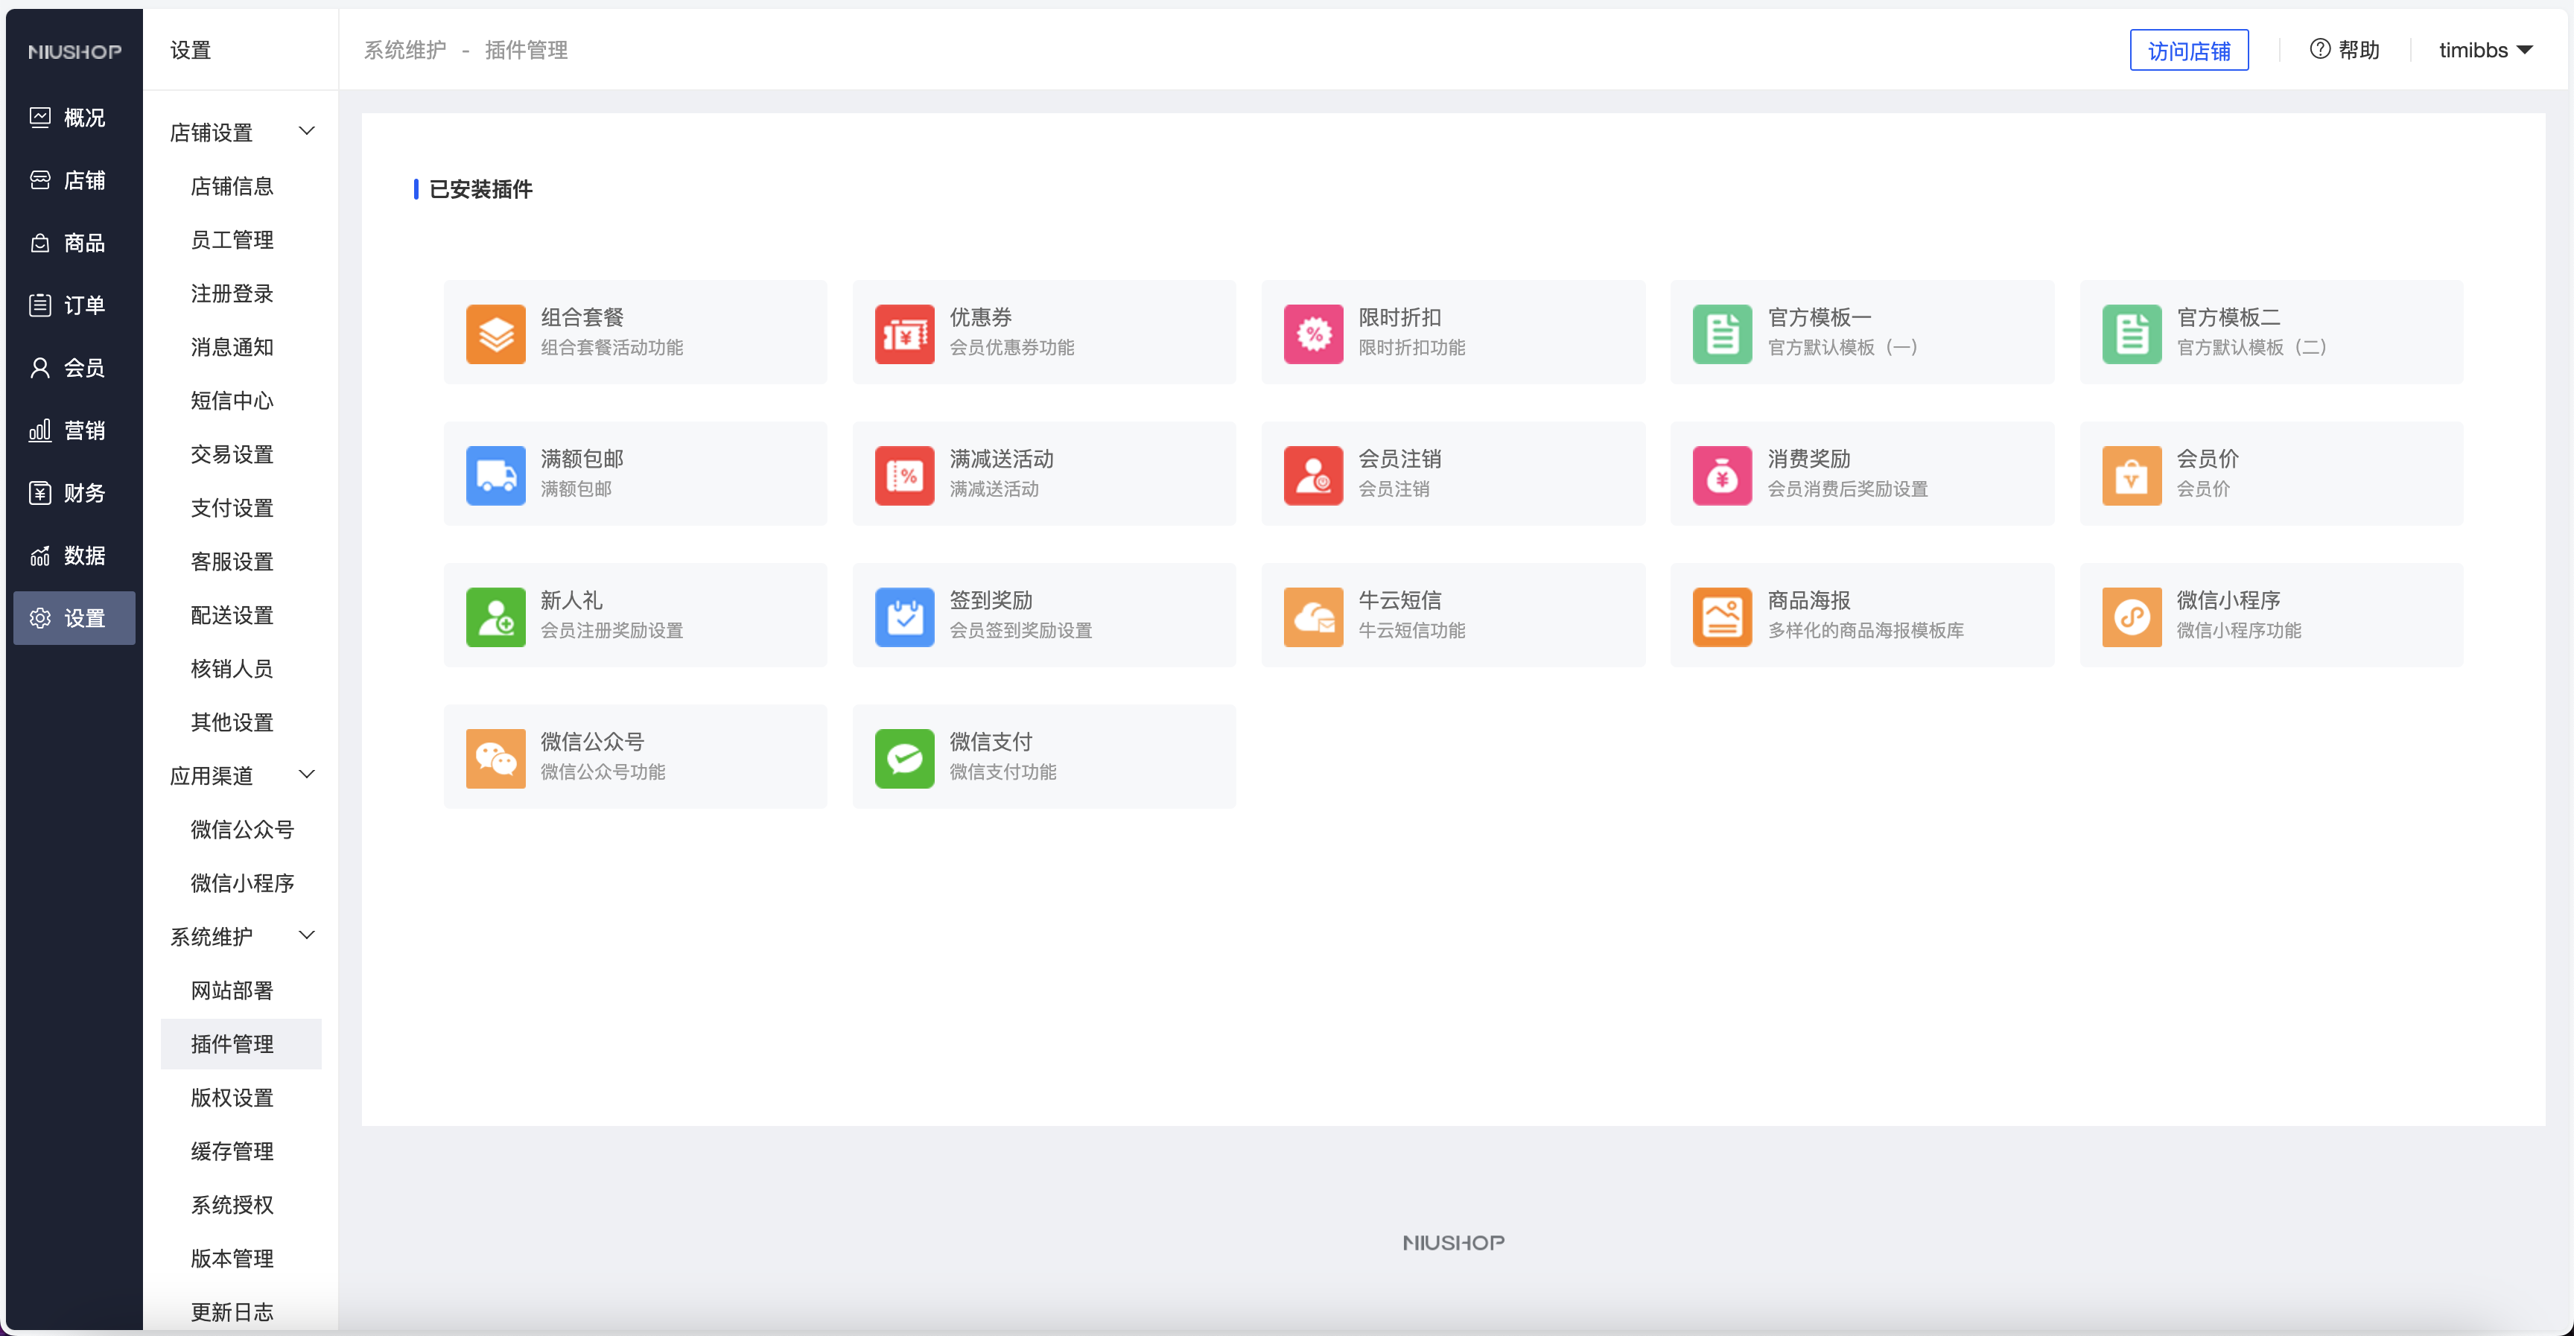Click the 访问店铺 visit store button
2574x1336 pixels.
2188,49
